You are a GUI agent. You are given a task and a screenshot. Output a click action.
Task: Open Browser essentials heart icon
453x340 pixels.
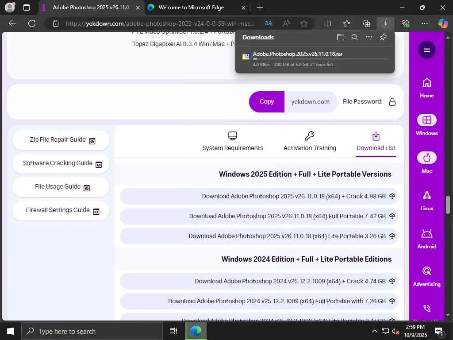[x=405, y=23]
